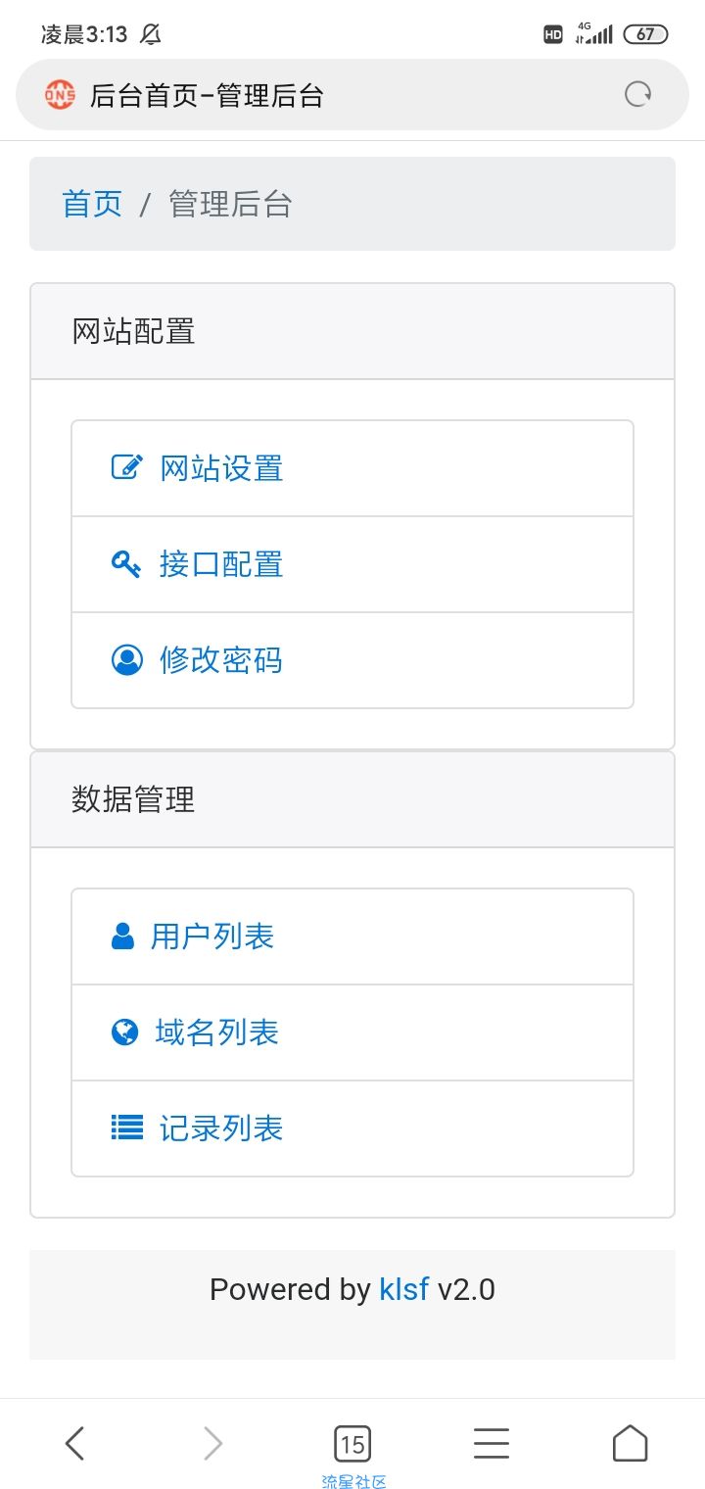Viewport: 705px width, 1489px height.
Task: Click the globe icon beside 域名列表
Action: tap(124, 1032)
